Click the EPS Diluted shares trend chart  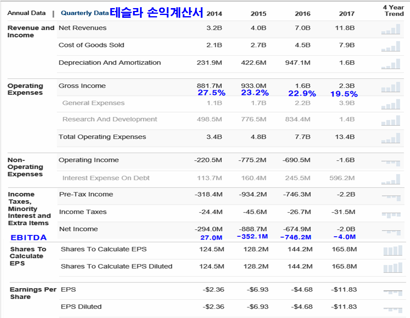[393, 268]
